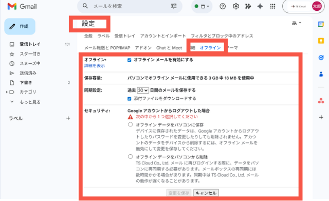Viewport: 329px width, 201px height.
Task: Switch to the 受信トレイ settings tab
Action: coord(125,36)
